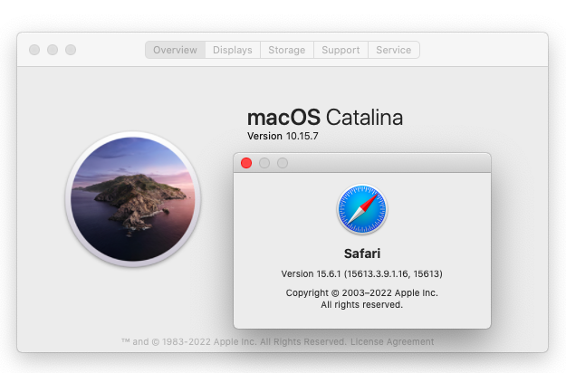This screenshot has width=566, height=373.
Task: Open the Storage tab
Action: [286, 50]
